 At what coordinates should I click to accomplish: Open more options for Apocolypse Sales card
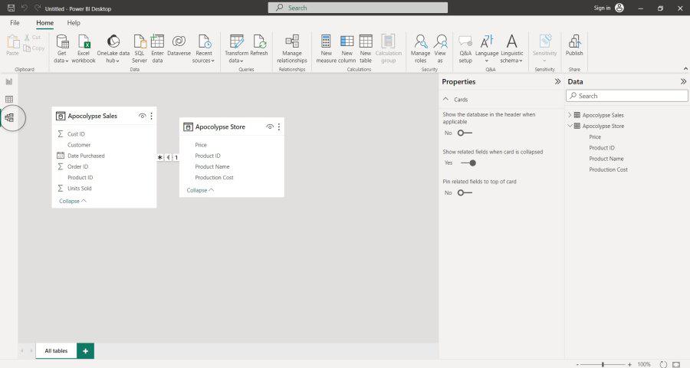(x=151, y=116)
